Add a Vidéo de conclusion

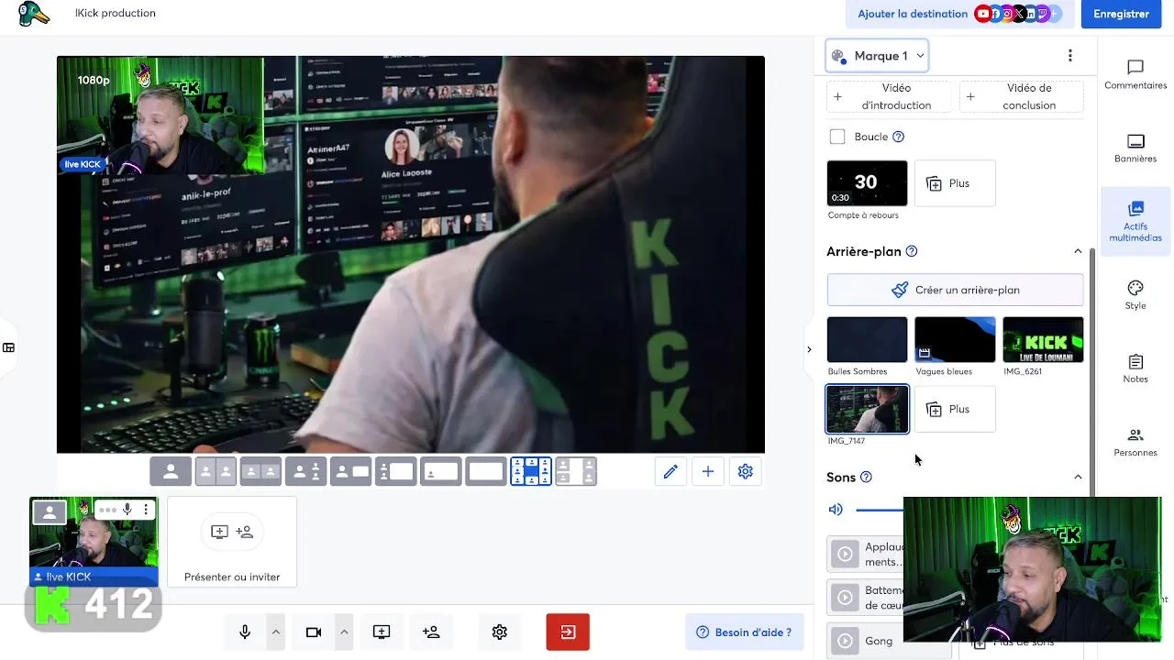point(1021,96)
